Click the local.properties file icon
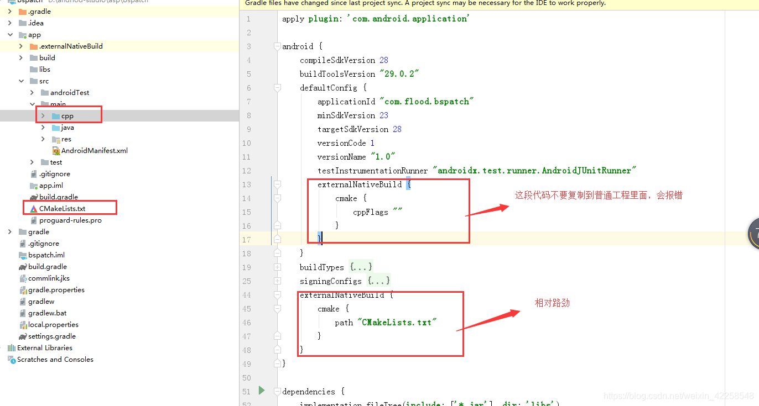The image size is (759, 406). (23, 325)
